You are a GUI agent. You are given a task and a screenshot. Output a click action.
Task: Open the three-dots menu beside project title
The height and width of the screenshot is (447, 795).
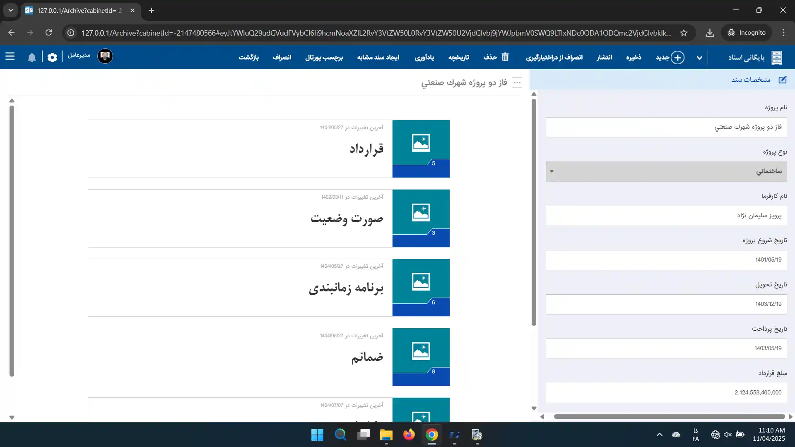coord(517,83)
